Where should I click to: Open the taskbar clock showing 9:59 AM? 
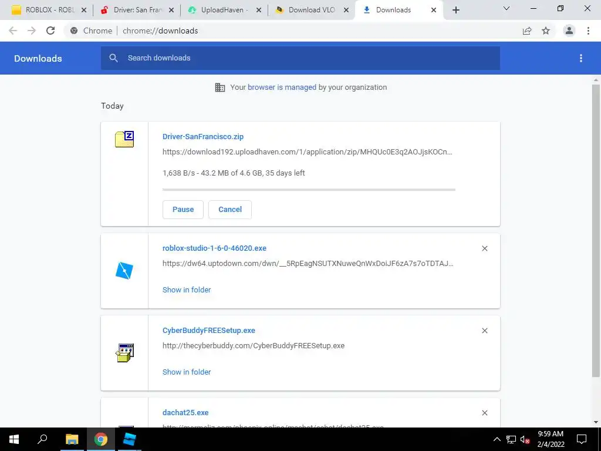551,439
